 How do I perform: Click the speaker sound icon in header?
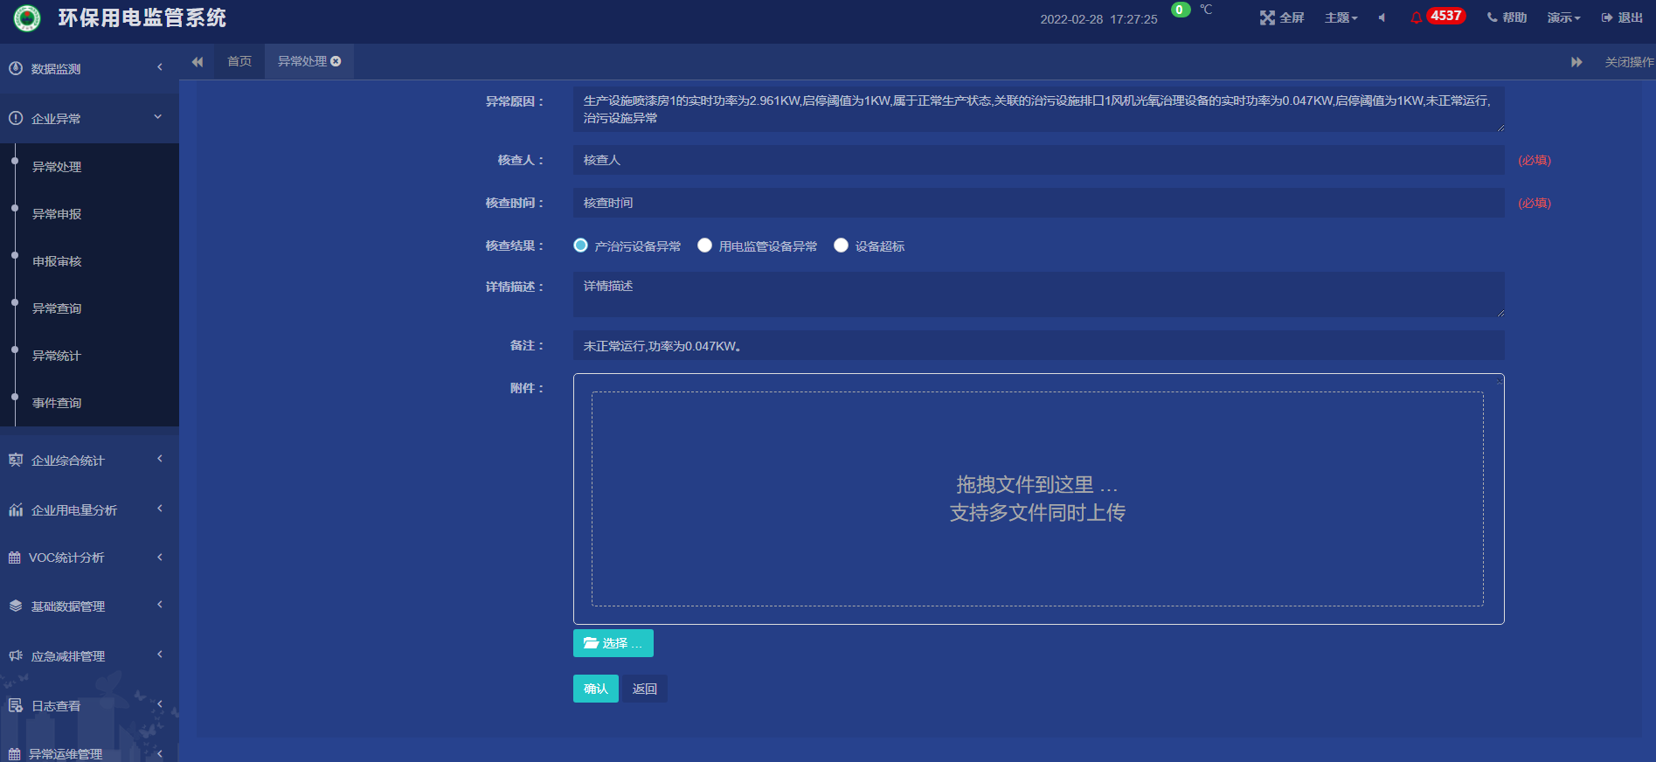pyautogui.click(x=1382, y=17)
